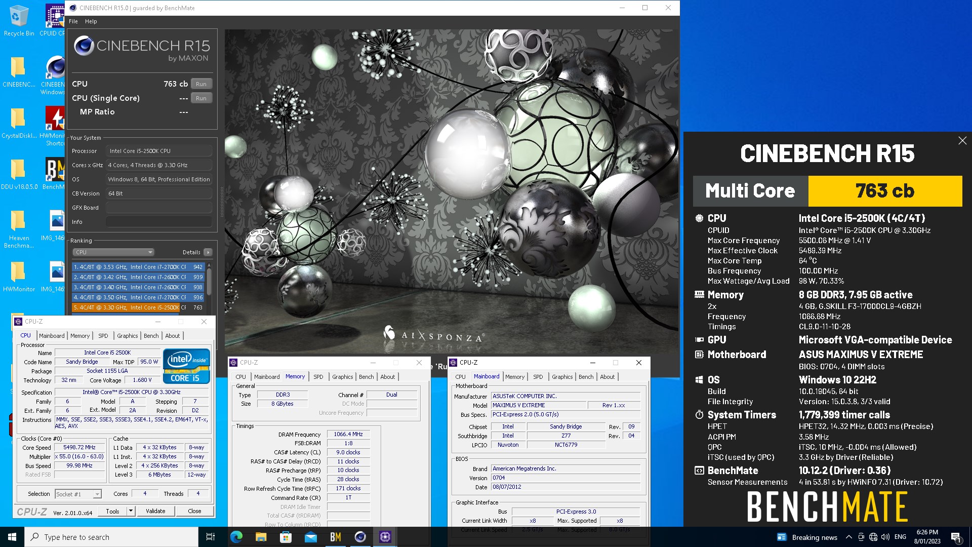Open File Explorer from taskbar

pyautogui.click(x=261, y=537)
